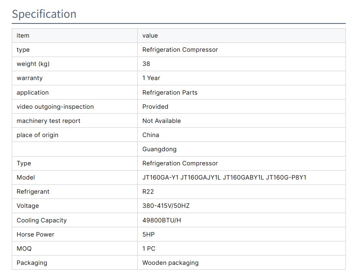This screenshot has height=279, width=358.
Task: Click the 'video outgoing-inspection' label
Action: tap(55, 107)
